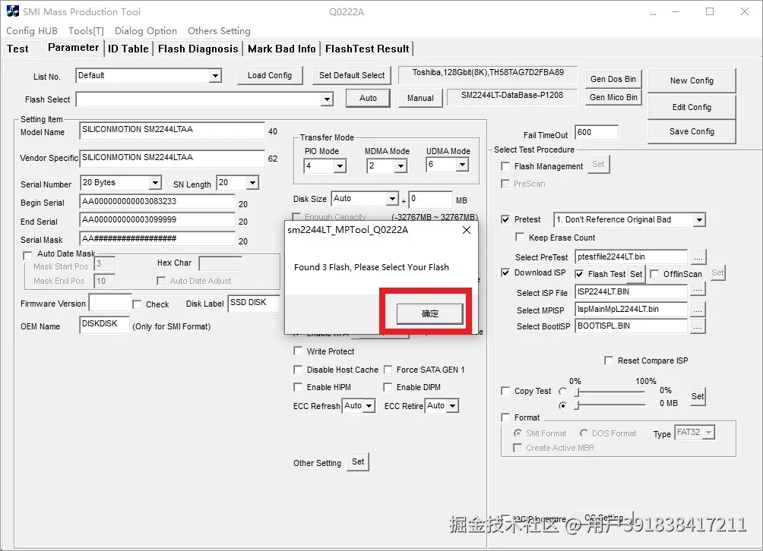Click Gen Dos Bin button
The width and height of the screenshot is (763, 551).
coord(613,79)
